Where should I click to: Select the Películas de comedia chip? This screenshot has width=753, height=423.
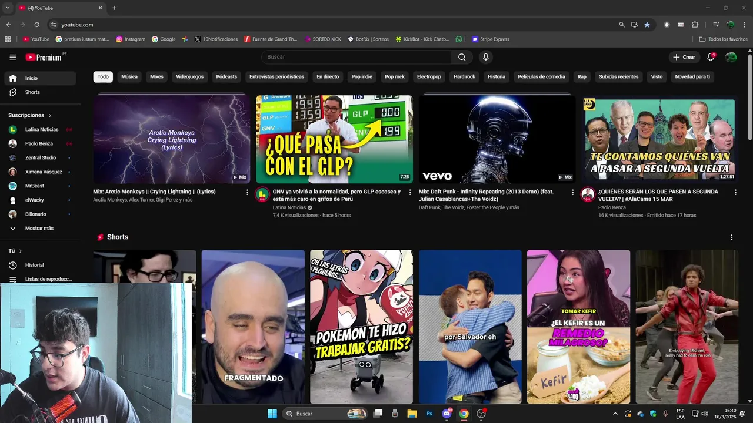pos(541,76)
